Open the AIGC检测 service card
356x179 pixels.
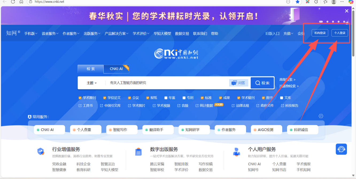coord(266,130)
